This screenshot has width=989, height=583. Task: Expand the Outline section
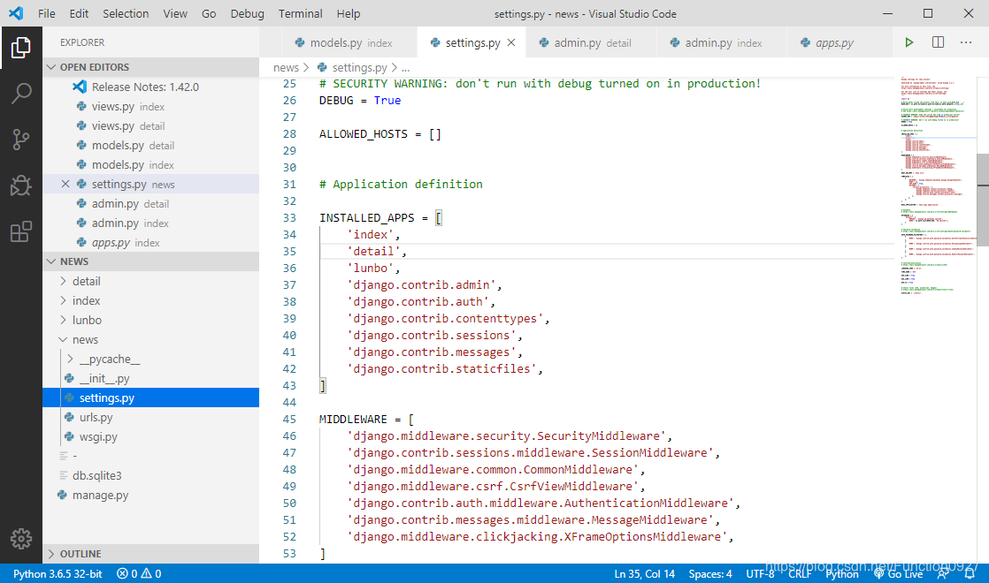tap(151, 554)
